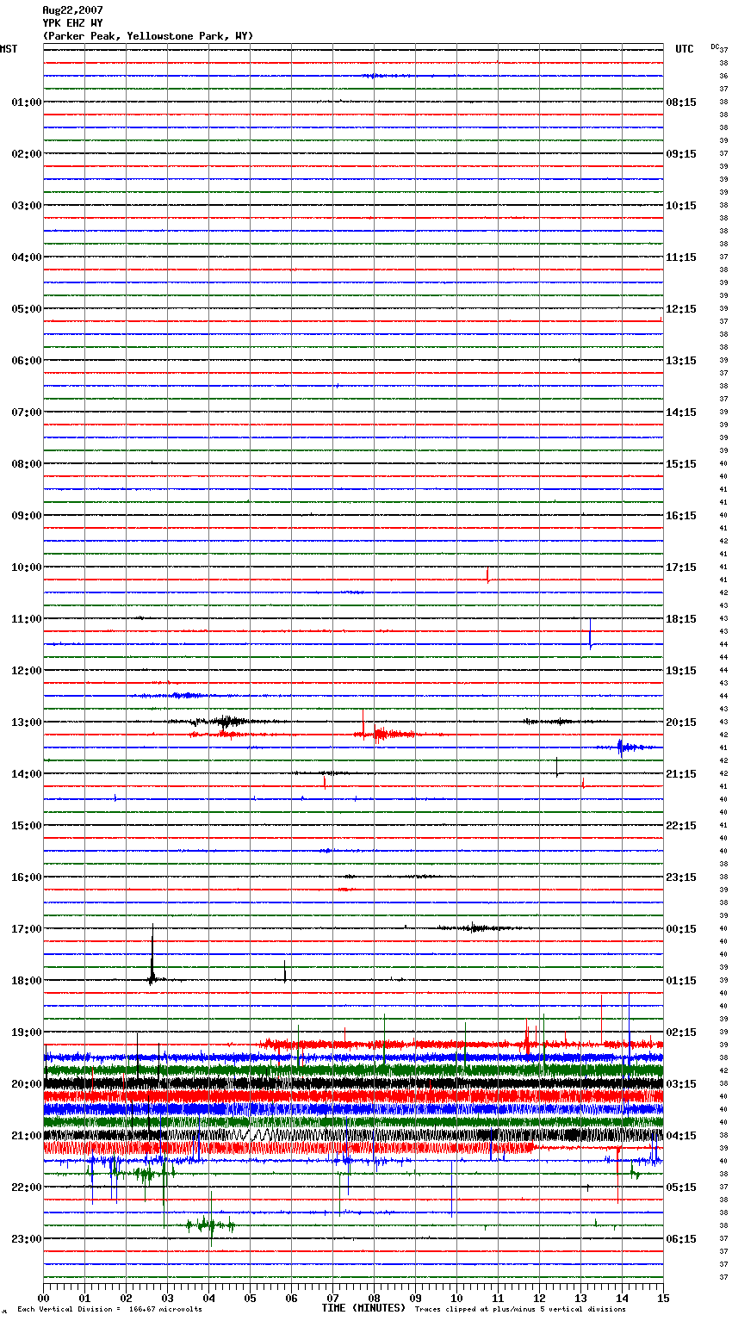Click the 08 minute tick label
Screen dimensions: 732x1321
[x=374, y=1298]
